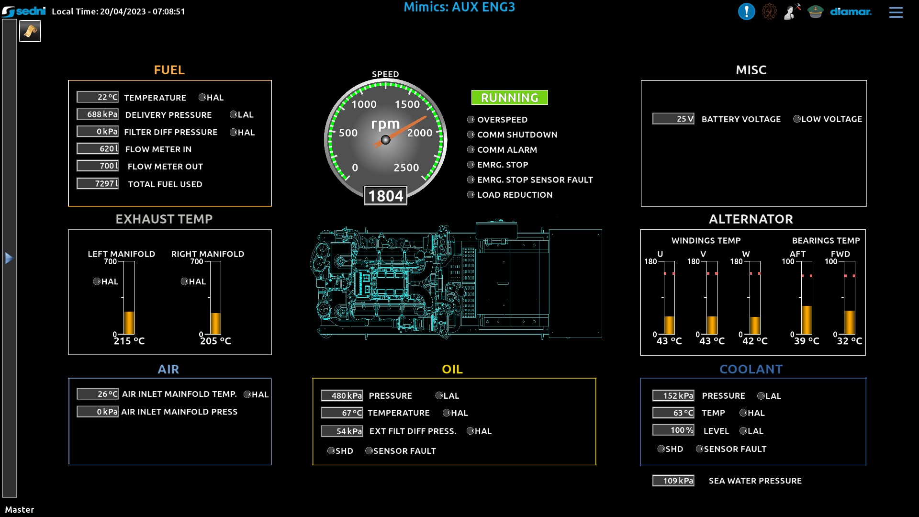Image resolution: width=919 pixels, height=517 pixels.
Task: Click the green RUNNING status button
Action: tap(509, 98)
